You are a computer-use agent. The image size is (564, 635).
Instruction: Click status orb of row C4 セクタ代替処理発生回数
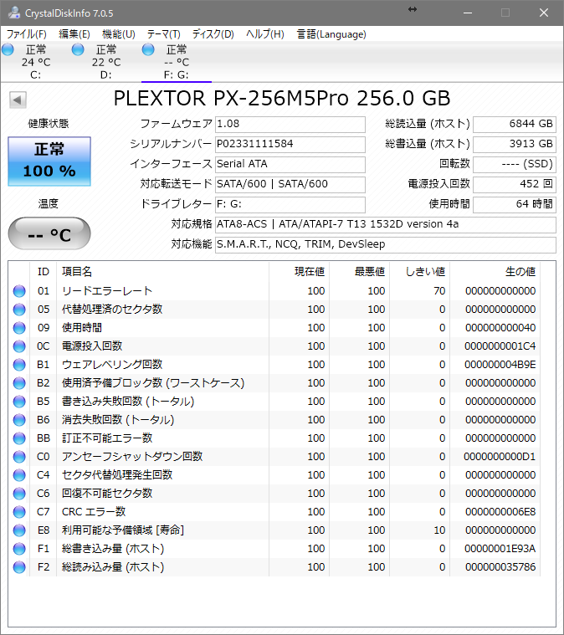coord(19,475)
